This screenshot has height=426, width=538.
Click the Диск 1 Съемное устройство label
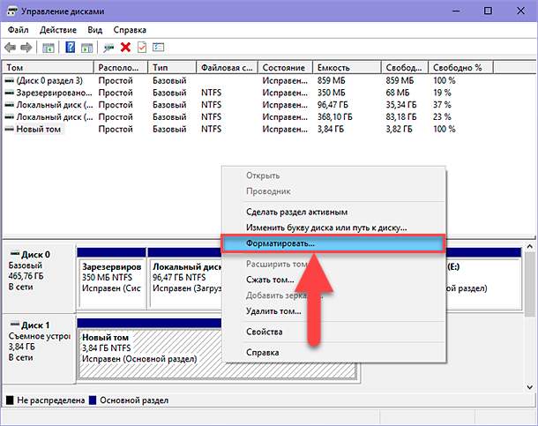39,348
